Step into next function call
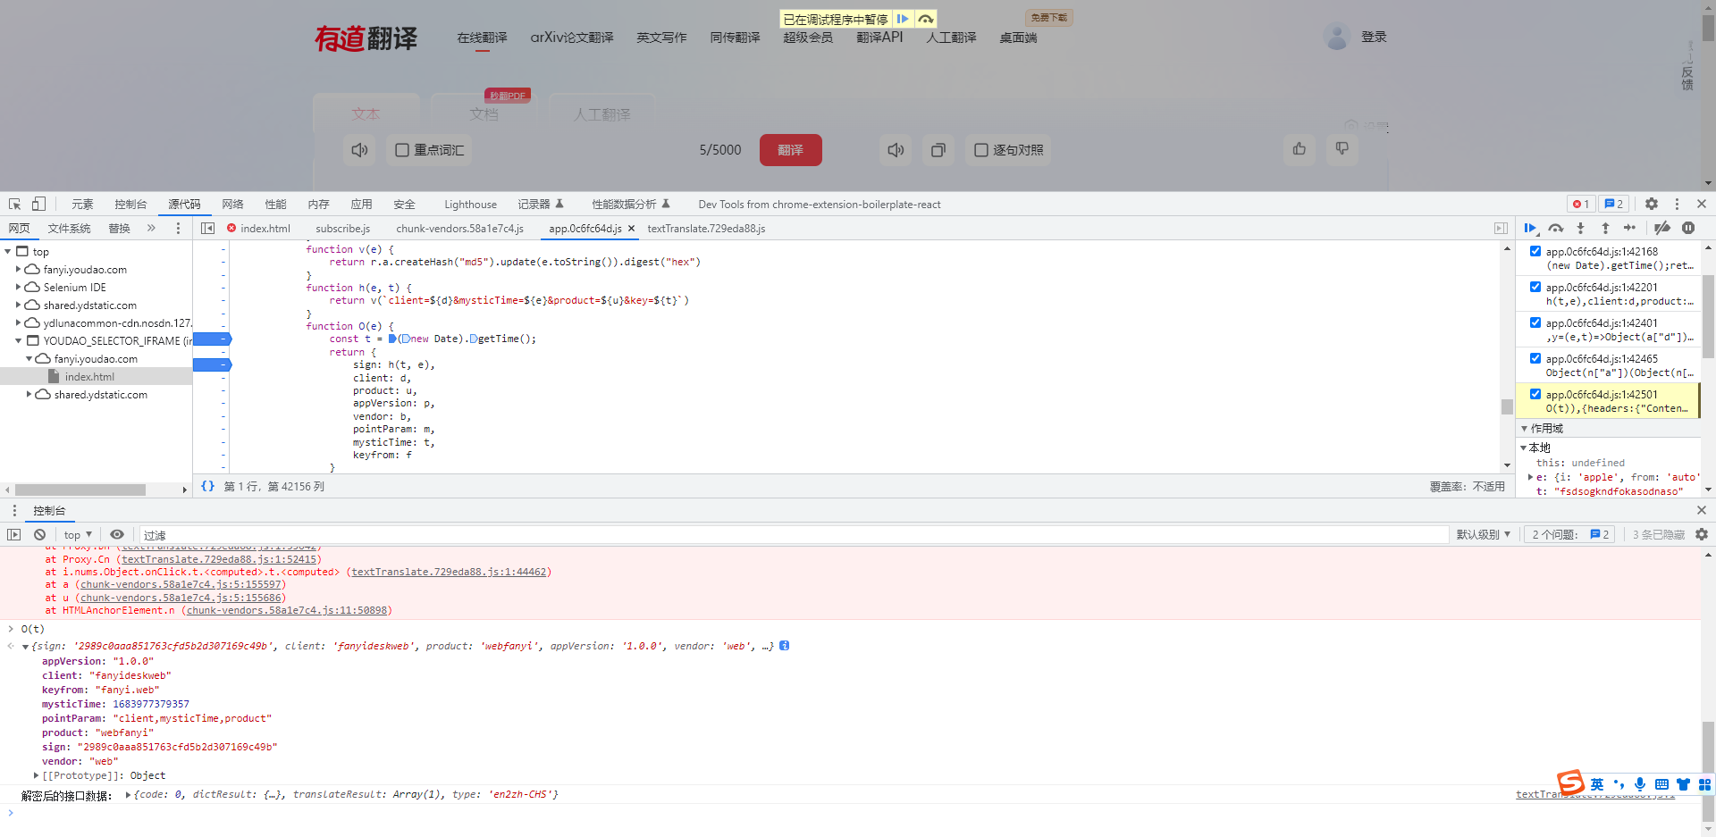The height and width of the screenshot is (837, 1716). pyautogui.click(x=1580, y=228)
